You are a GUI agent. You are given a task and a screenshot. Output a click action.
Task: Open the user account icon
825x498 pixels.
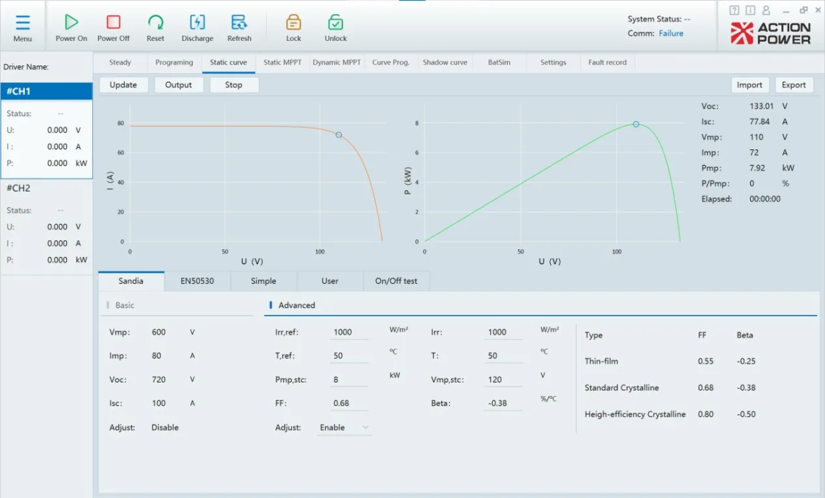point(766,10)
